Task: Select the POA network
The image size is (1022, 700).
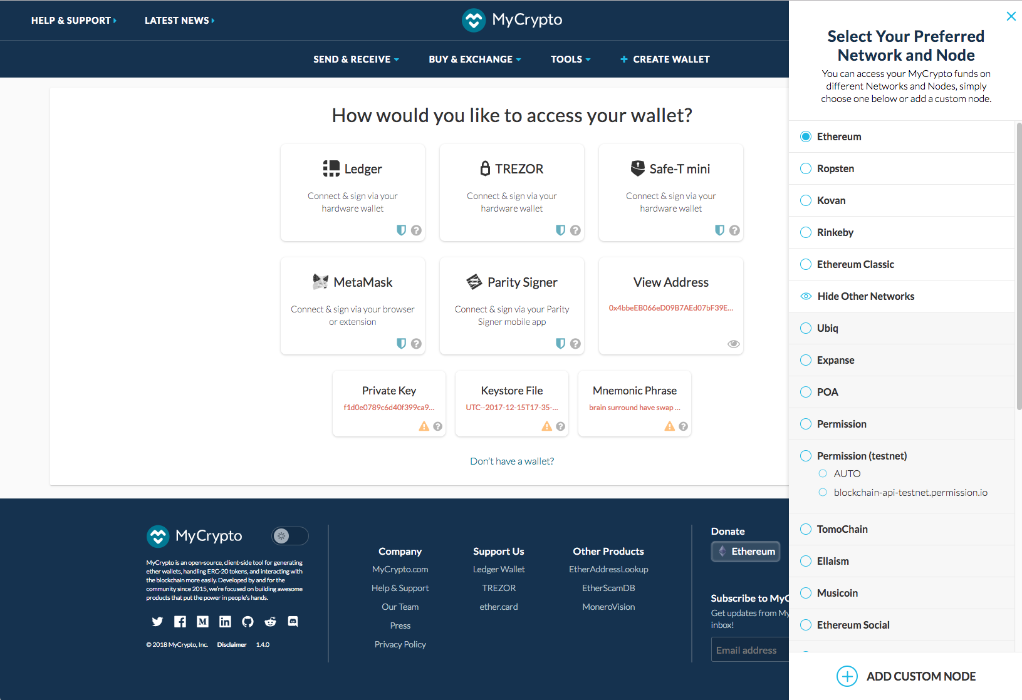Action: pos(901,392)
